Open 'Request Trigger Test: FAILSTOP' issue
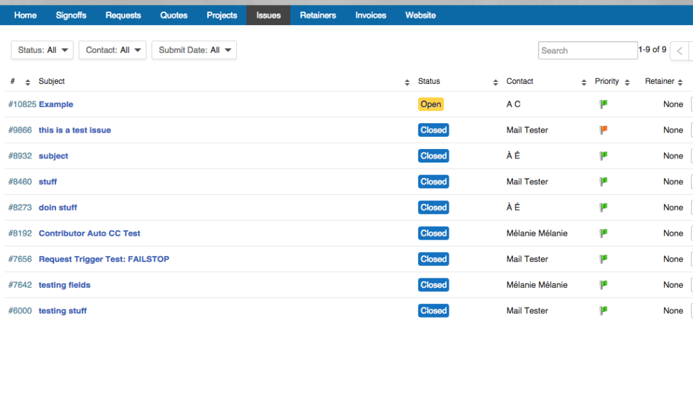Viewport: 693px width, 409px height. point(104,259)
